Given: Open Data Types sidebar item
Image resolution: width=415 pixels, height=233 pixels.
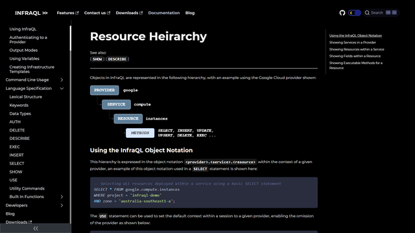Looking at the screenshot, I should pos(20,114).
